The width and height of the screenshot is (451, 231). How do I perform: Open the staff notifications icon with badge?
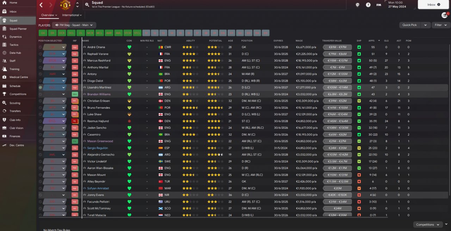coord(445,15)
